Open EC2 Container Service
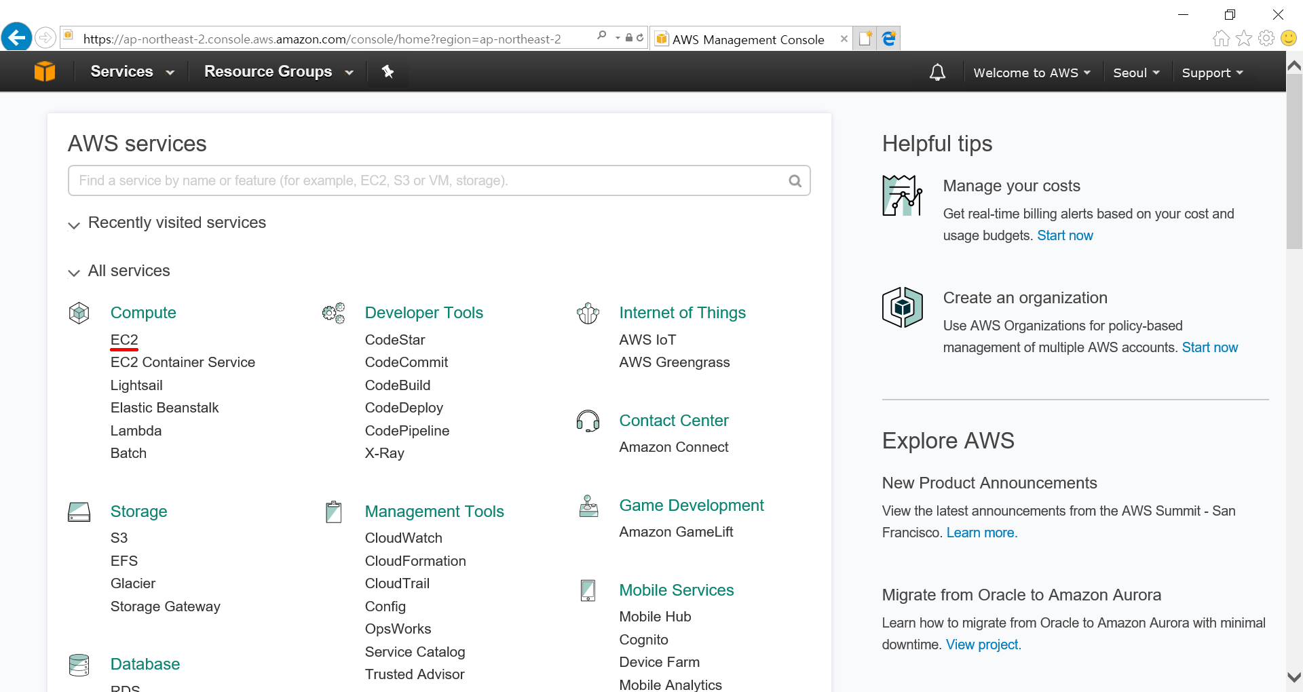The image size is (1303, 692). pyautogui.click(x=183, y=362)
